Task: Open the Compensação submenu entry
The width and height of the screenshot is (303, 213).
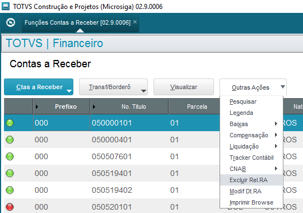Action: pos(251,135)
